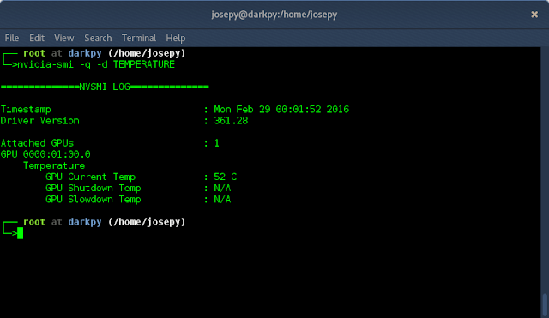Click the GPU Current Temp label
Screen dimensions: 549x318
pyautogui.click(x=90, y=177)
